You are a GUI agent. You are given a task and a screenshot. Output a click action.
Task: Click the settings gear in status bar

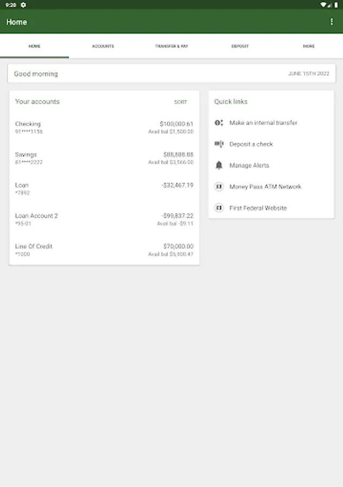[x=23, y=4]
